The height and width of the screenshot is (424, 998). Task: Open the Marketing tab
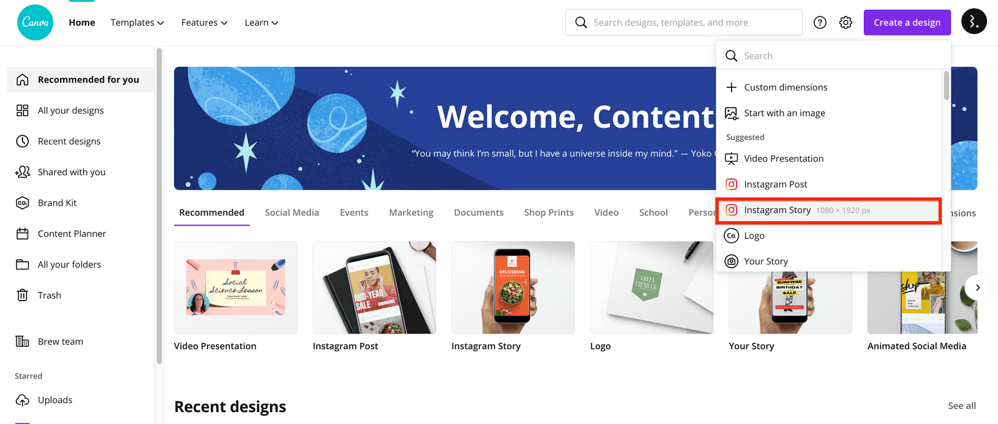click(x=411, y=213)
